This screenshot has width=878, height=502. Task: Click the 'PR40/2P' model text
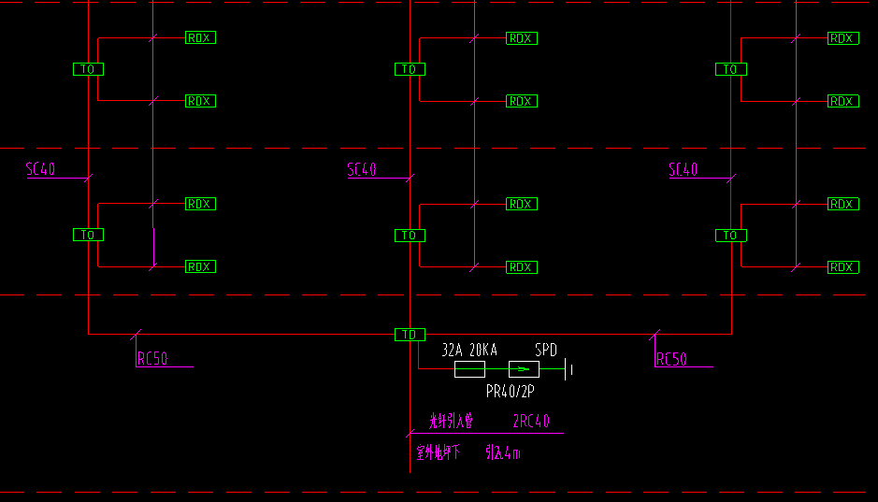pyautogui.click(x=511, y=391)
